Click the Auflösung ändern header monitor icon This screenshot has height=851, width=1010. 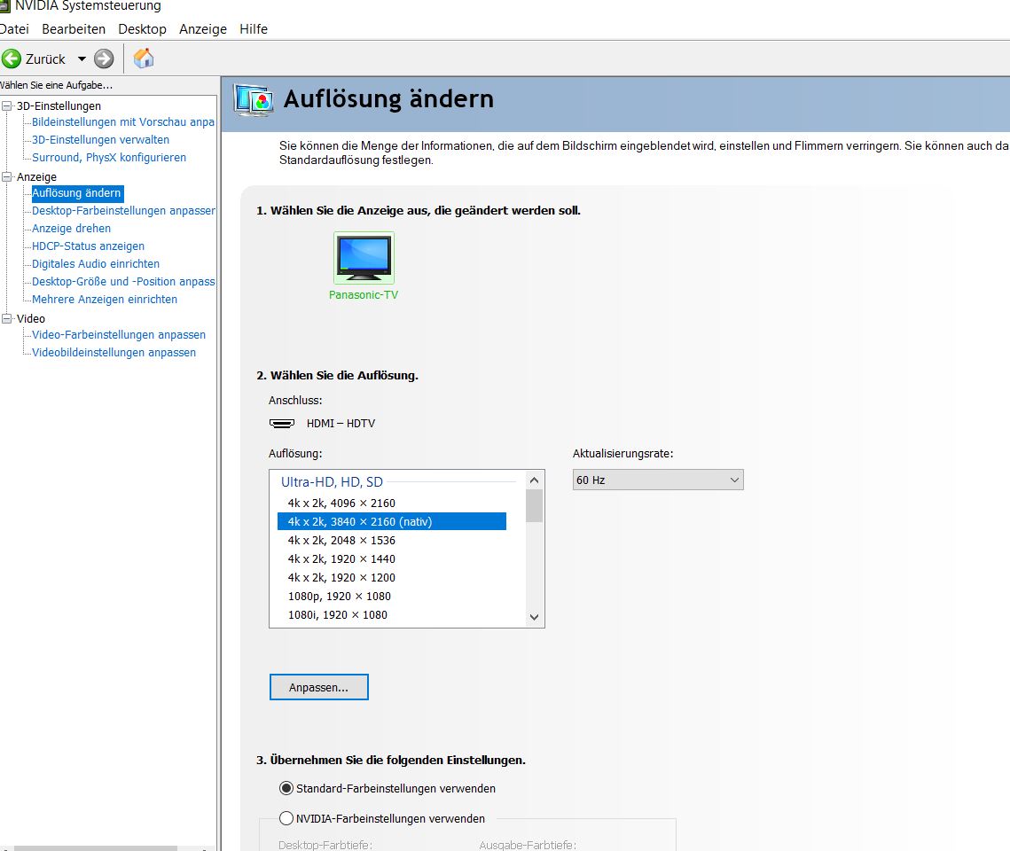tap(253, 100)
